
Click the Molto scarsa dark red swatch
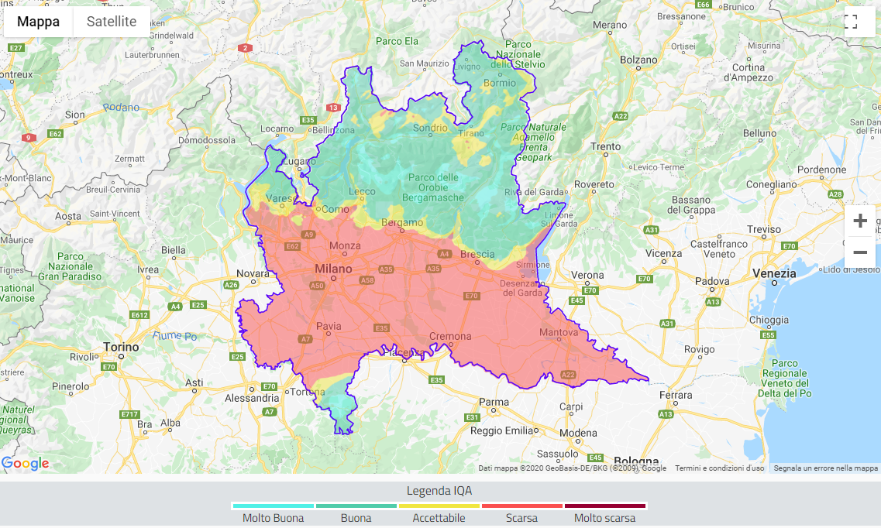click(604, 506)
